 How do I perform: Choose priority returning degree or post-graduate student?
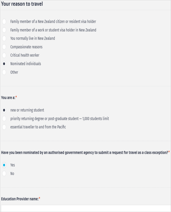4,119
